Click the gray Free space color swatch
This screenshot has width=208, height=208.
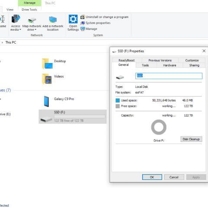(118, 106)
